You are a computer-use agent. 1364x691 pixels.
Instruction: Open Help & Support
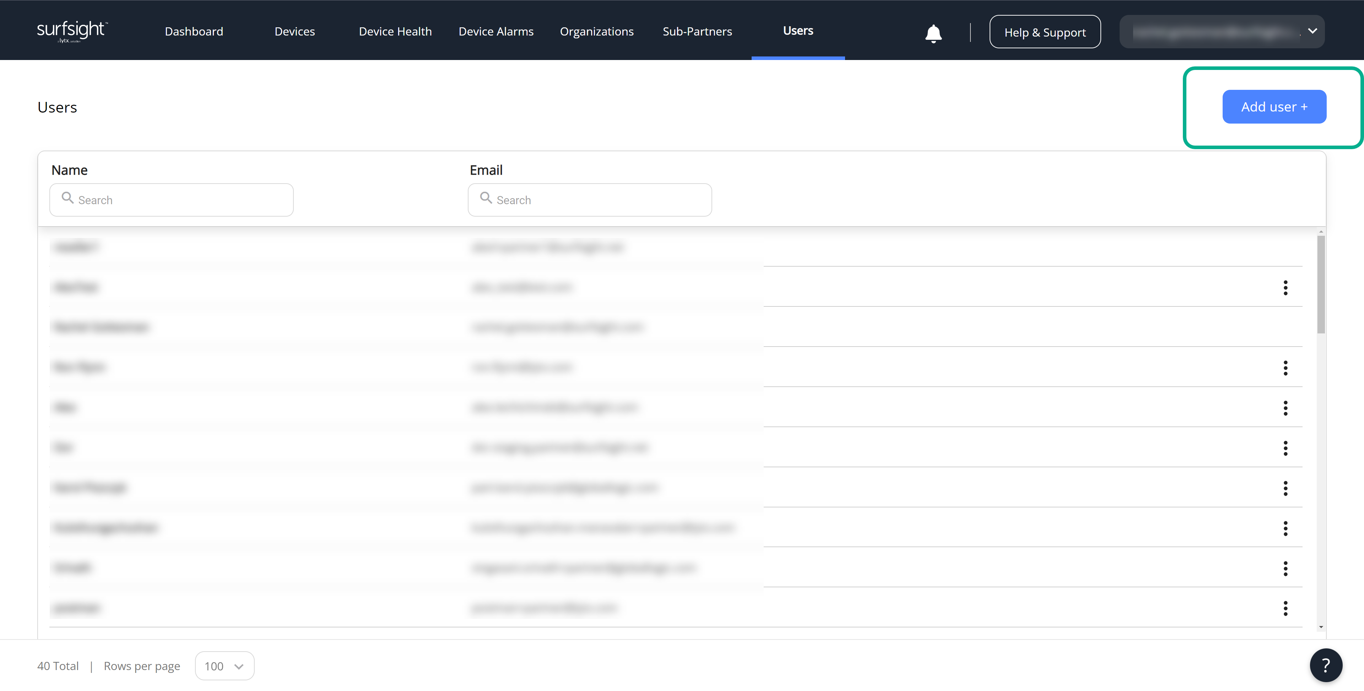(x=1045, y=32)
